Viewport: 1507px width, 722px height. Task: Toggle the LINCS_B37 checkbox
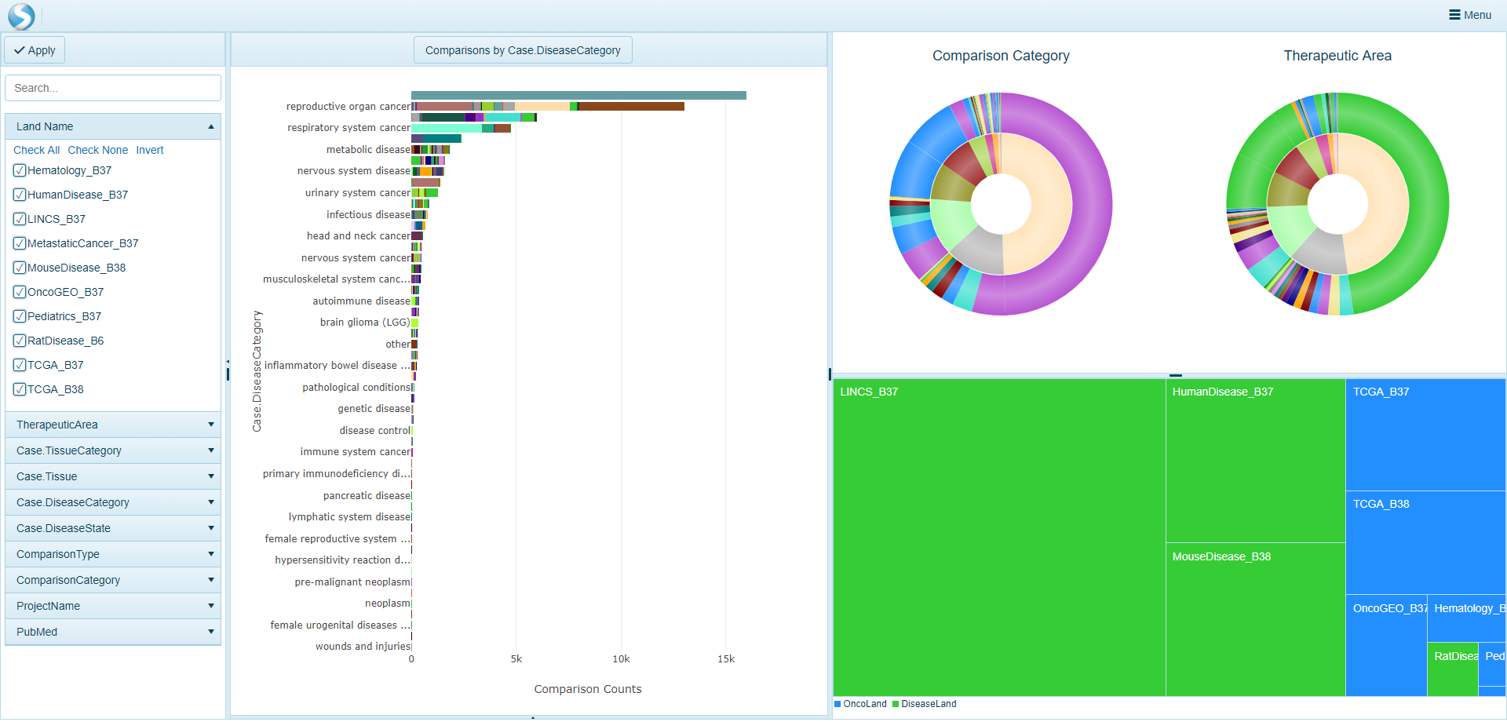click(x=20, y=219)
